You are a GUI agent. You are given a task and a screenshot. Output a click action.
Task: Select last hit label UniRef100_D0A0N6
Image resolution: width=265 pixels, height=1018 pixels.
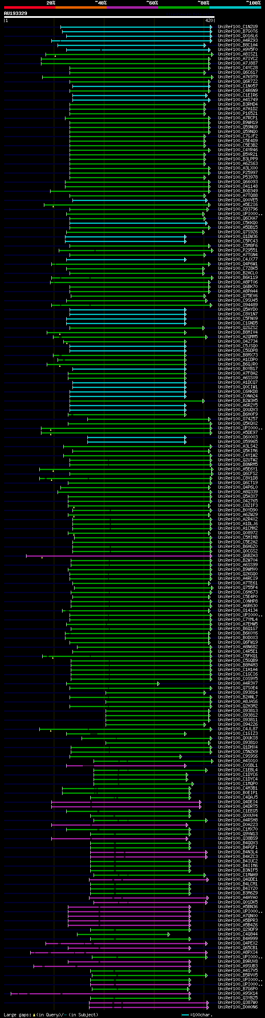tap(238, 1007)
